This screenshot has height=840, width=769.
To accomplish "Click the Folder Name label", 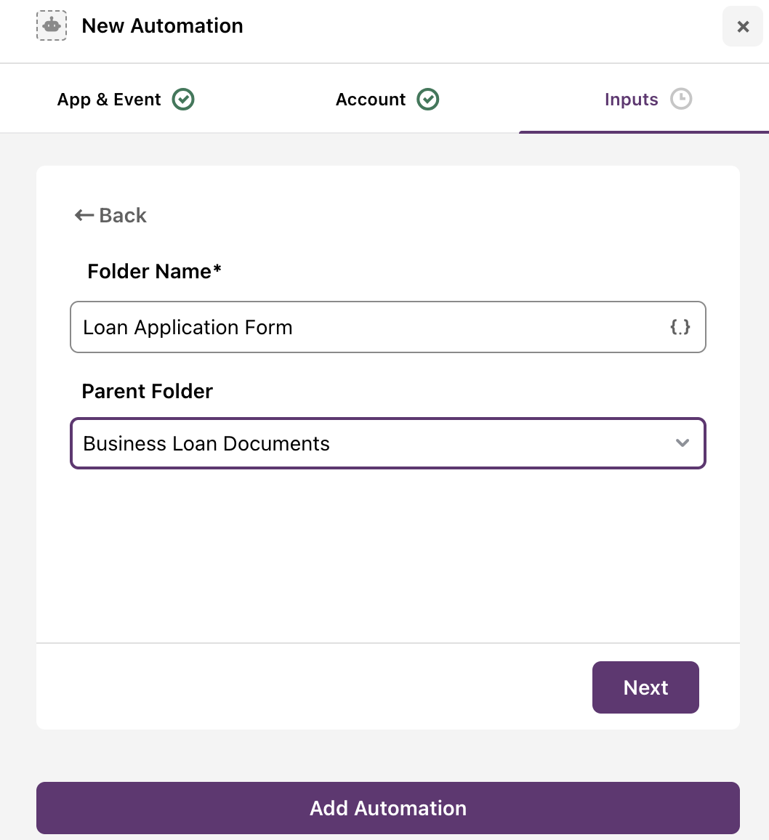I will coord(154,271).
